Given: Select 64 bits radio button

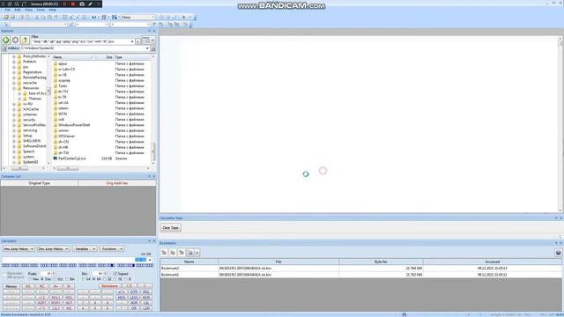Looking at the screenshot, I should point(94,279).
